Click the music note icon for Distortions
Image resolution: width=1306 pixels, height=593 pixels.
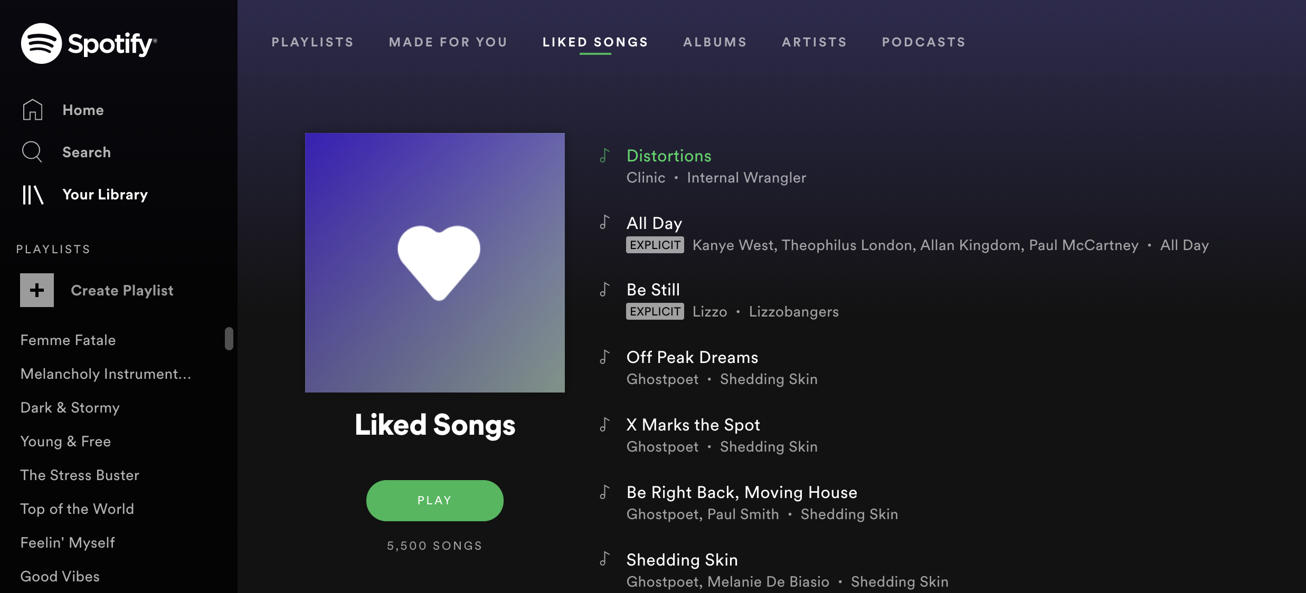604,156
